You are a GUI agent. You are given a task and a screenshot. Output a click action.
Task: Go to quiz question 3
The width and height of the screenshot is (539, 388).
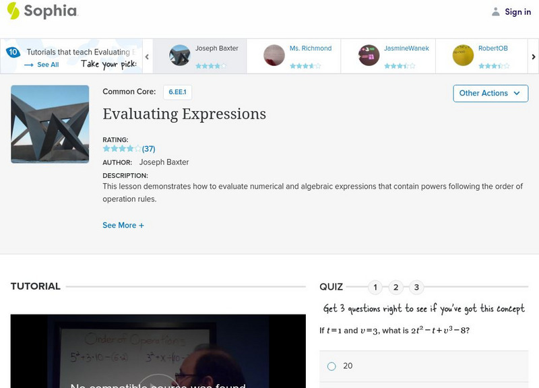[416, 288]
